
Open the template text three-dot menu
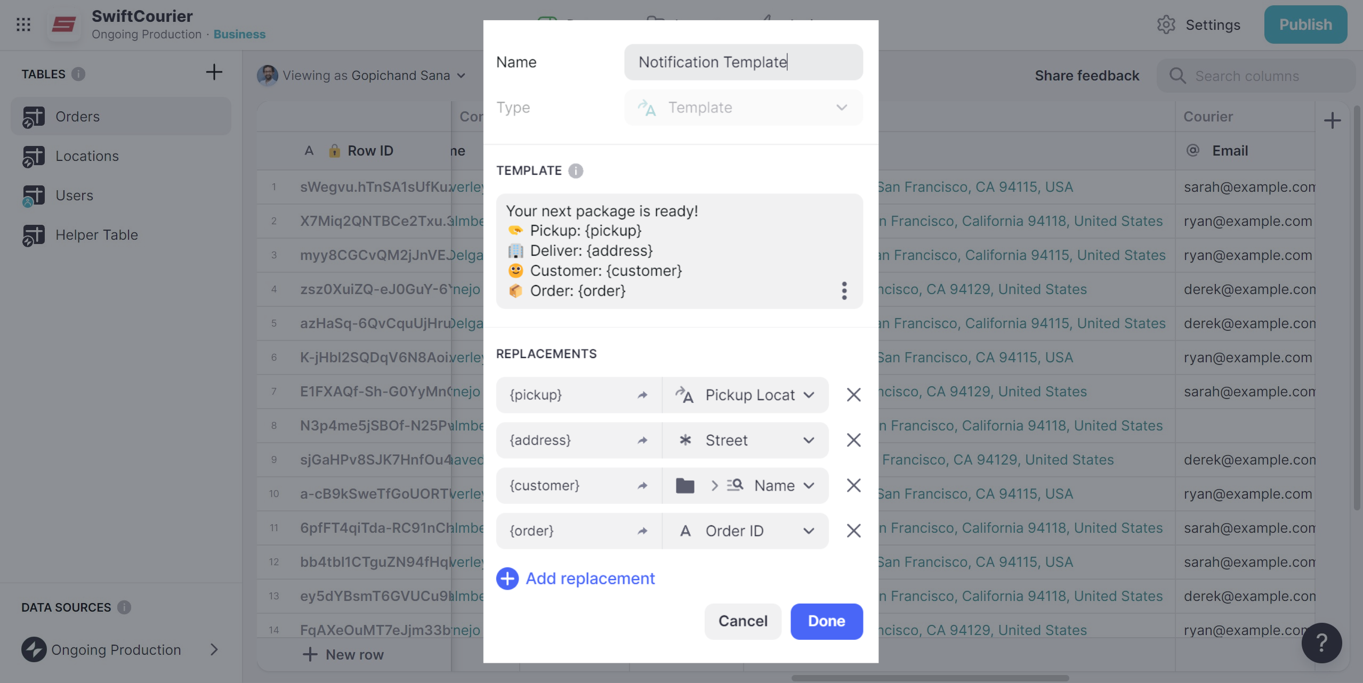pyautogui.click(x=844, y=291)
